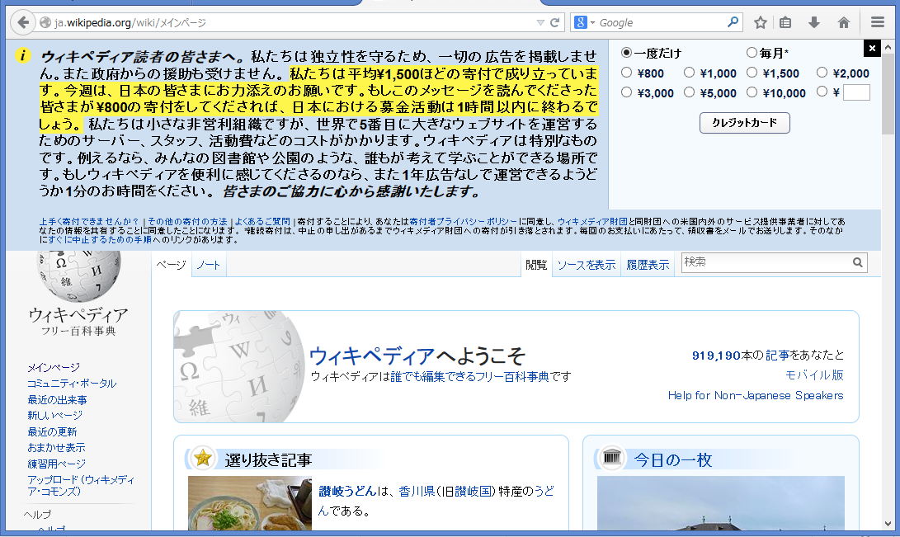This screenshot has height=537, width=900.
Task: Click the 今日の一枚 building icon
Action: point(612,458)
